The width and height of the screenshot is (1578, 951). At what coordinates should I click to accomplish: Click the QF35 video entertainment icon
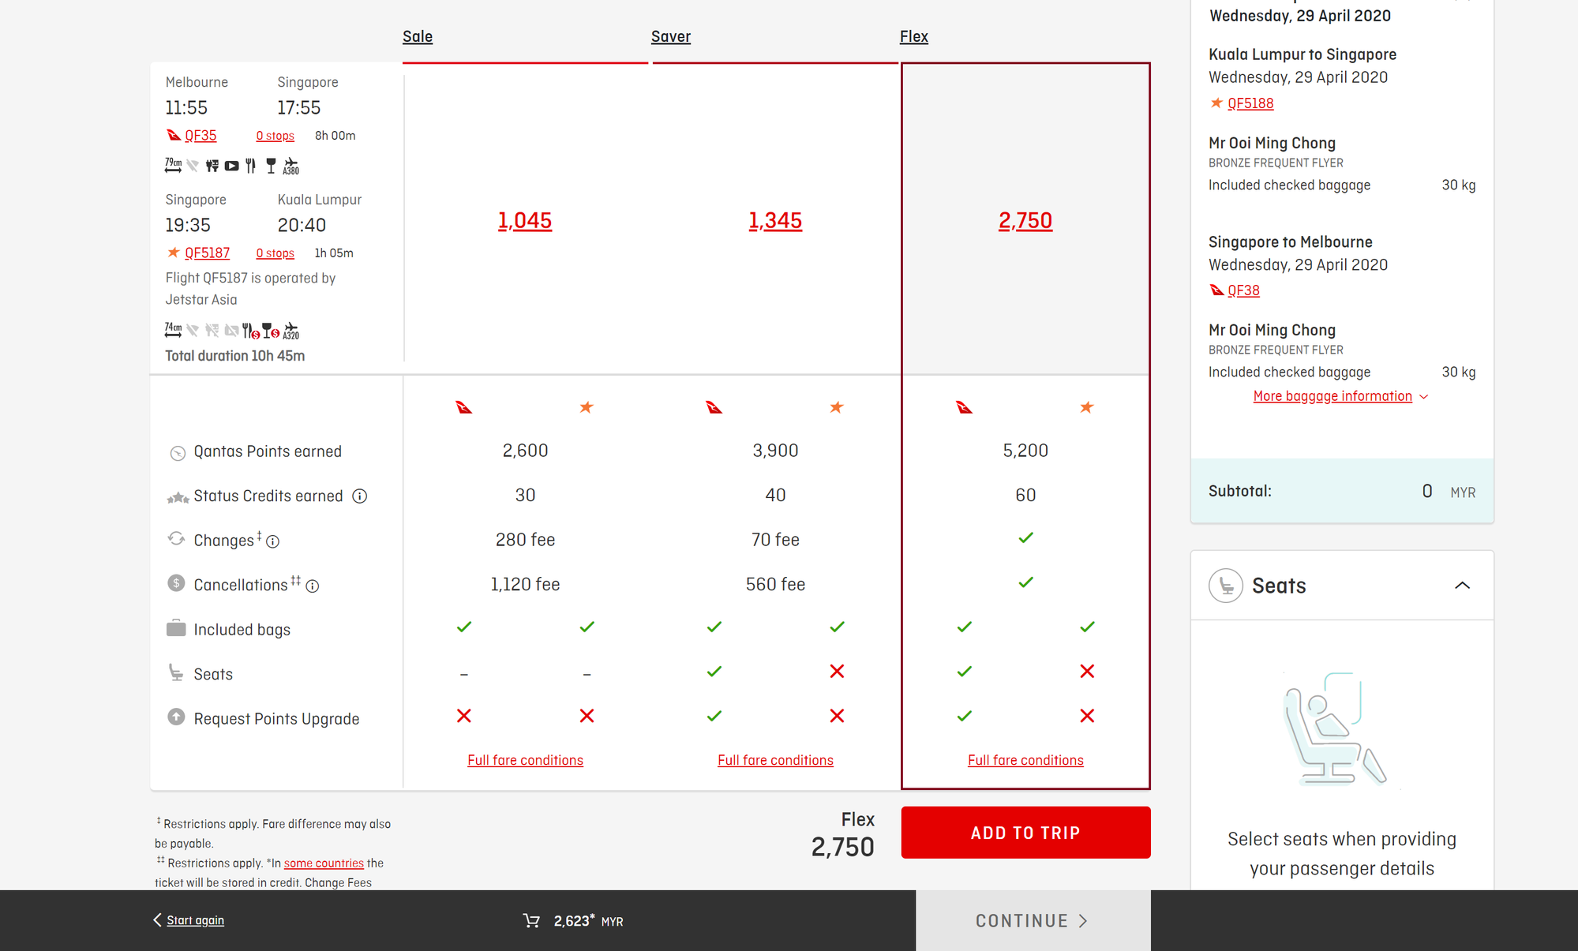231,166
